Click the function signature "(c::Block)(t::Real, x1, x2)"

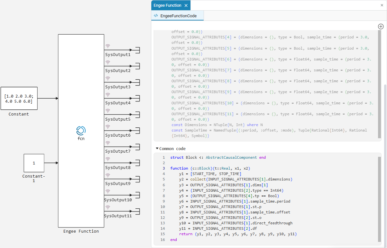pyautogui.click(x=220, y=168)
